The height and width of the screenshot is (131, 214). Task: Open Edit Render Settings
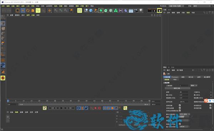point(159,10)
